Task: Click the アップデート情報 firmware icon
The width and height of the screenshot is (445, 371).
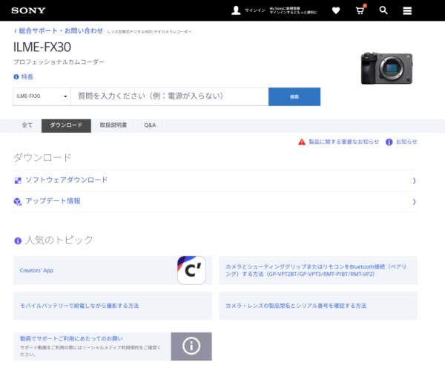Action: pos(18,202)
